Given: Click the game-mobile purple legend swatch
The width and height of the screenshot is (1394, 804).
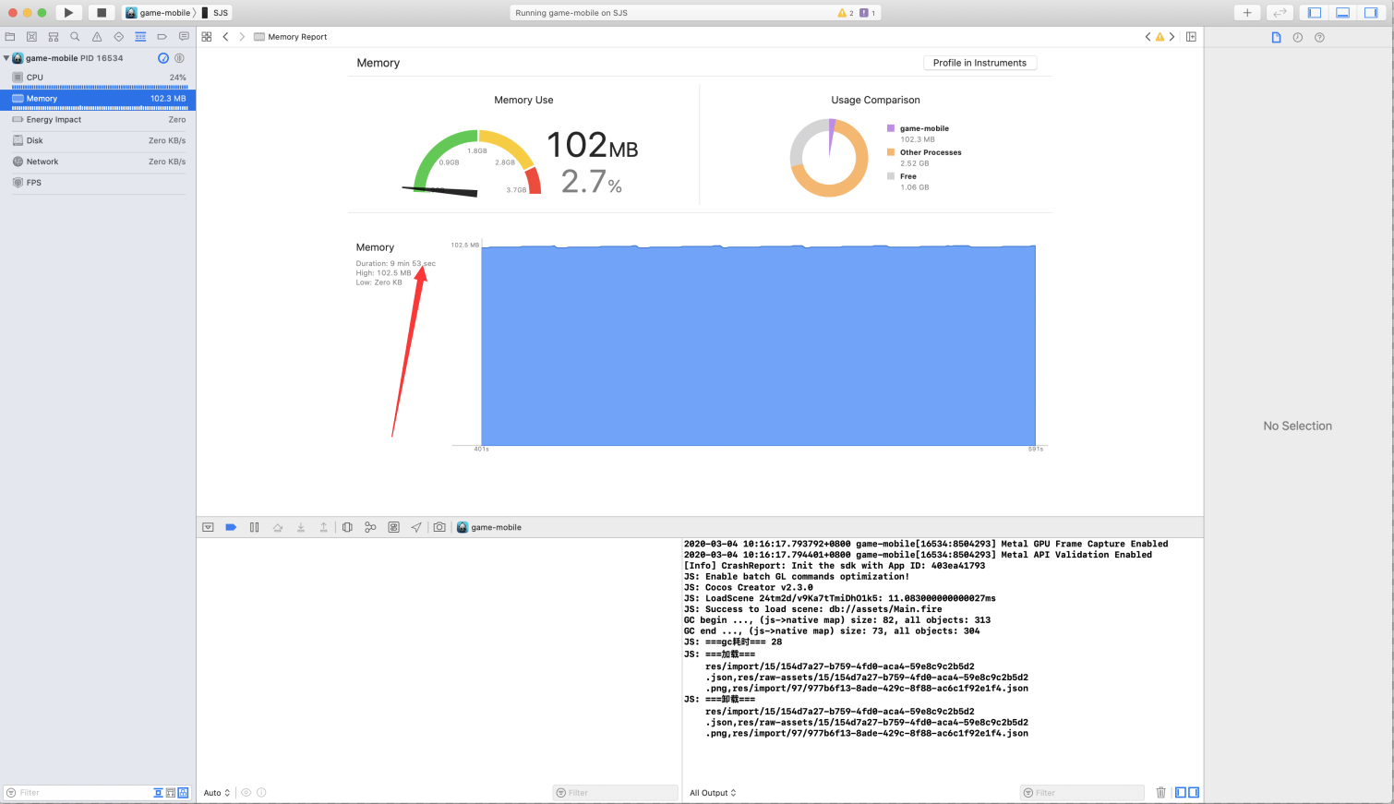Looking at the screenshot, I should pyautogui.click(x=891, y=128).
